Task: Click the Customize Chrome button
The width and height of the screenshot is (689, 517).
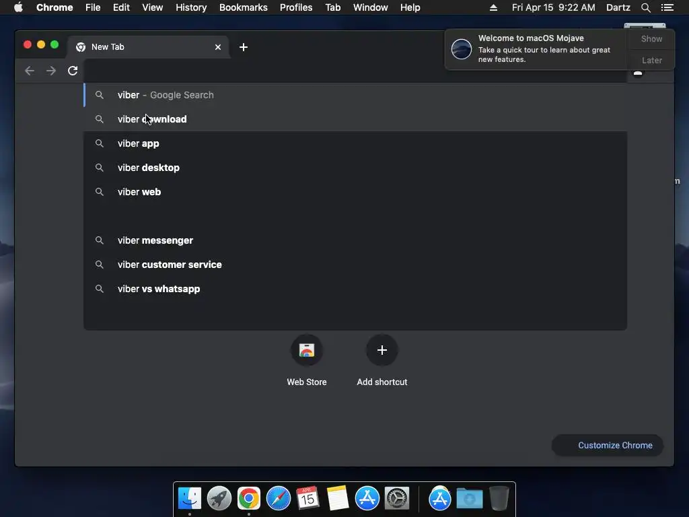Action: pos(608,446)
